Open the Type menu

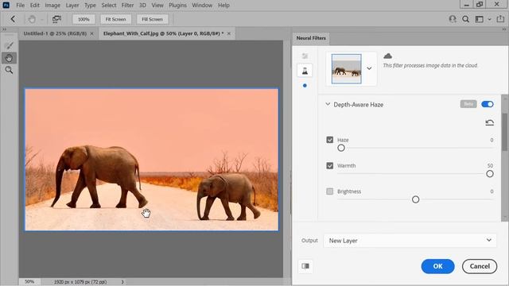pyautogui.click(x=90, y=6)
